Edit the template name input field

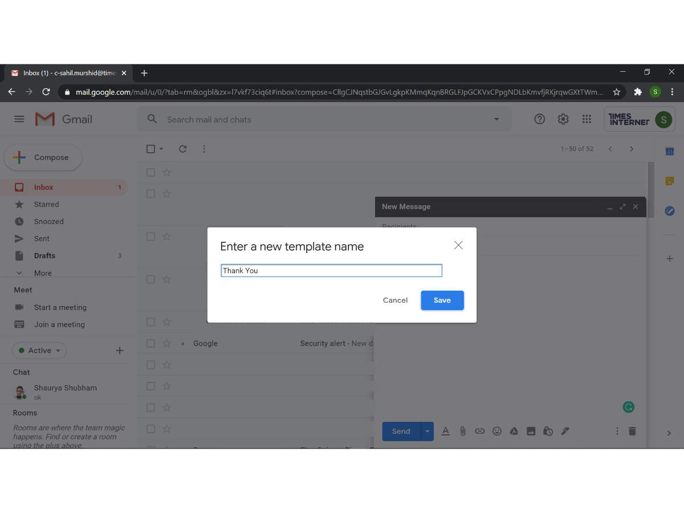[x=331, y=270]
